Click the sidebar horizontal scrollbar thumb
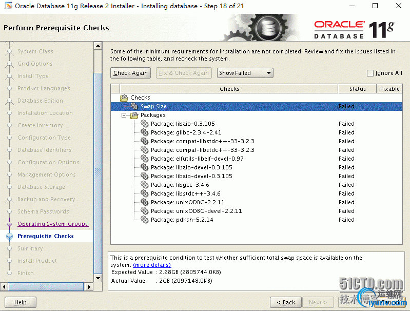 46,287
